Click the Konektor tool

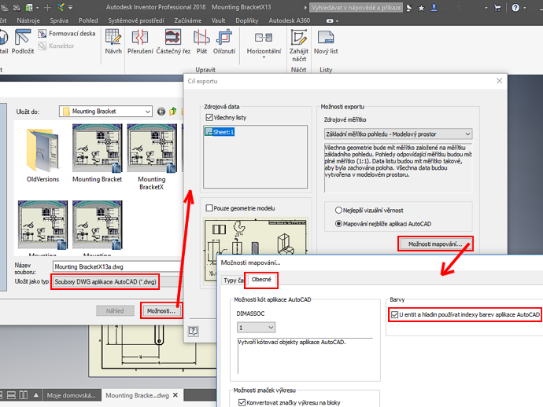click(56, 46)
